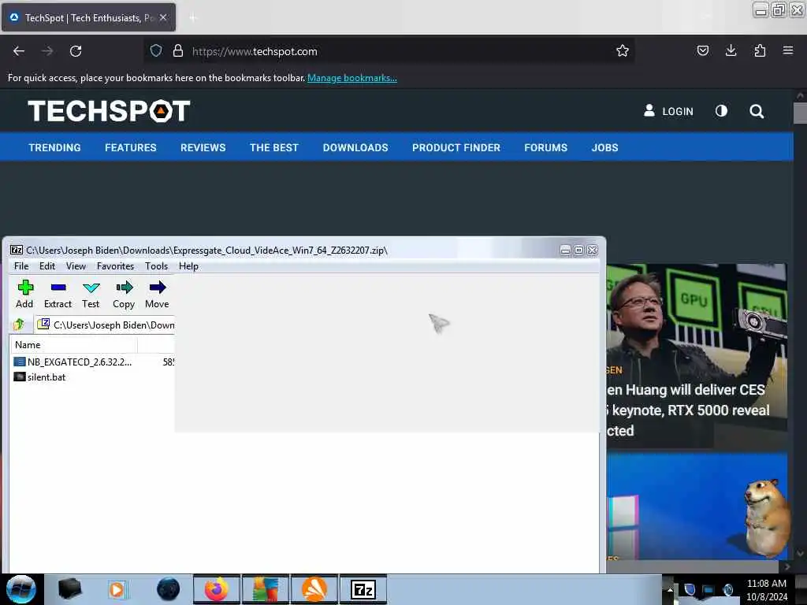Image resolution: width=807 pixels, height=605 pixels.
Task: Click the taskbar clock showing 11:08 AM
Action: pyautogui.click(x=767, y=590)
